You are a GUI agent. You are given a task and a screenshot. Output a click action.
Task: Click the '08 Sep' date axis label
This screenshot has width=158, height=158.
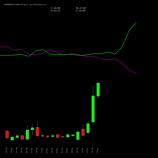pyautogui.click(x=72, y=150)
